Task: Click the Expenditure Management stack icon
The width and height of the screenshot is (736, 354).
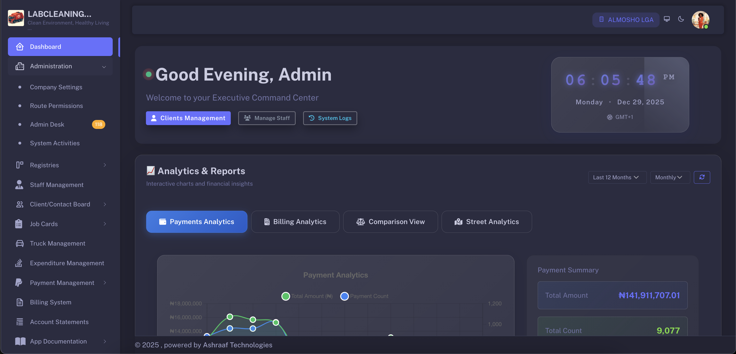Action: [x=19, y=263]
